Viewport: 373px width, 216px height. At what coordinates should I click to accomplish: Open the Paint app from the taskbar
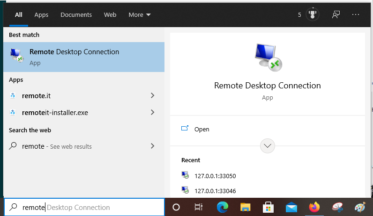[x=360, y=207]
